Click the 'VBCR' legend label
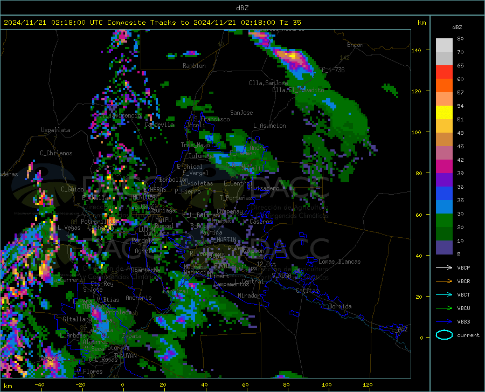The image size is (485, 392). click(463, 281)
